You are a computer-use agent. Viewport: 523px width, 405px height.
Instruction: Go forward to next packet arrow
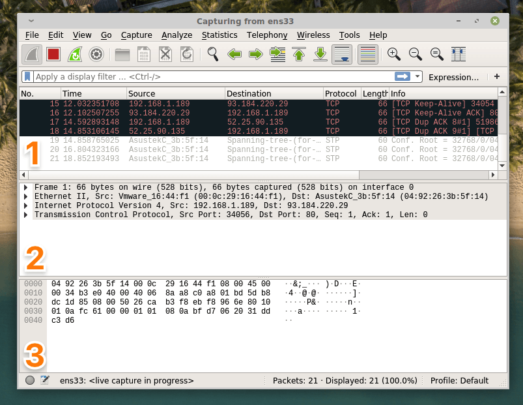[256, 54]
